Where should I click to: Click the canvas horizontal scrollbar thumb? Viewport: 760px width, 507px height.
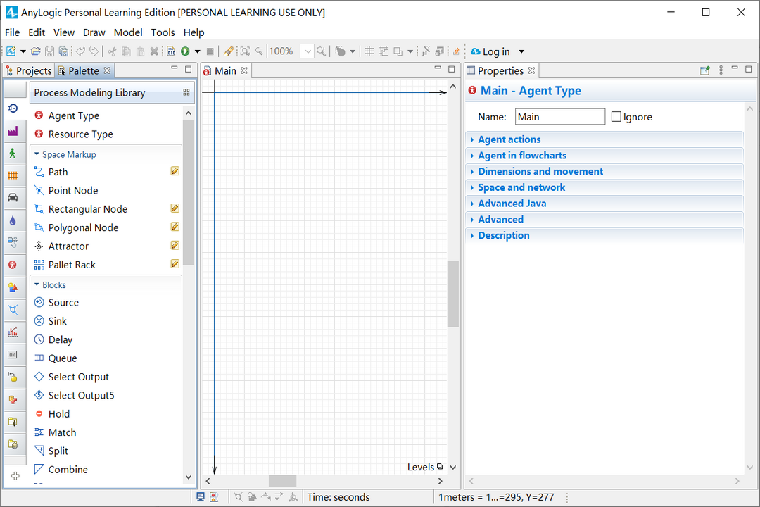tap(282, 480)
